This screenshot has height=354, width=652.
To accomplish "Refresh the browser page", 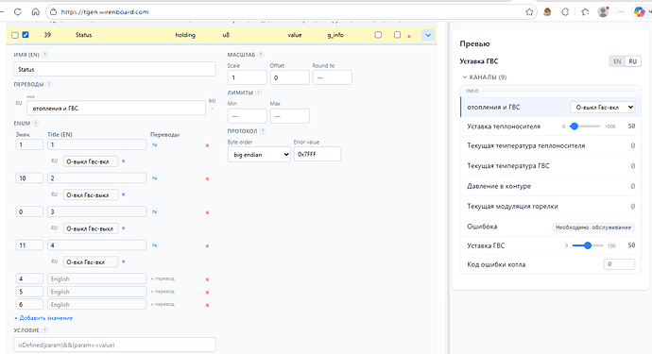I will [17, 12].
